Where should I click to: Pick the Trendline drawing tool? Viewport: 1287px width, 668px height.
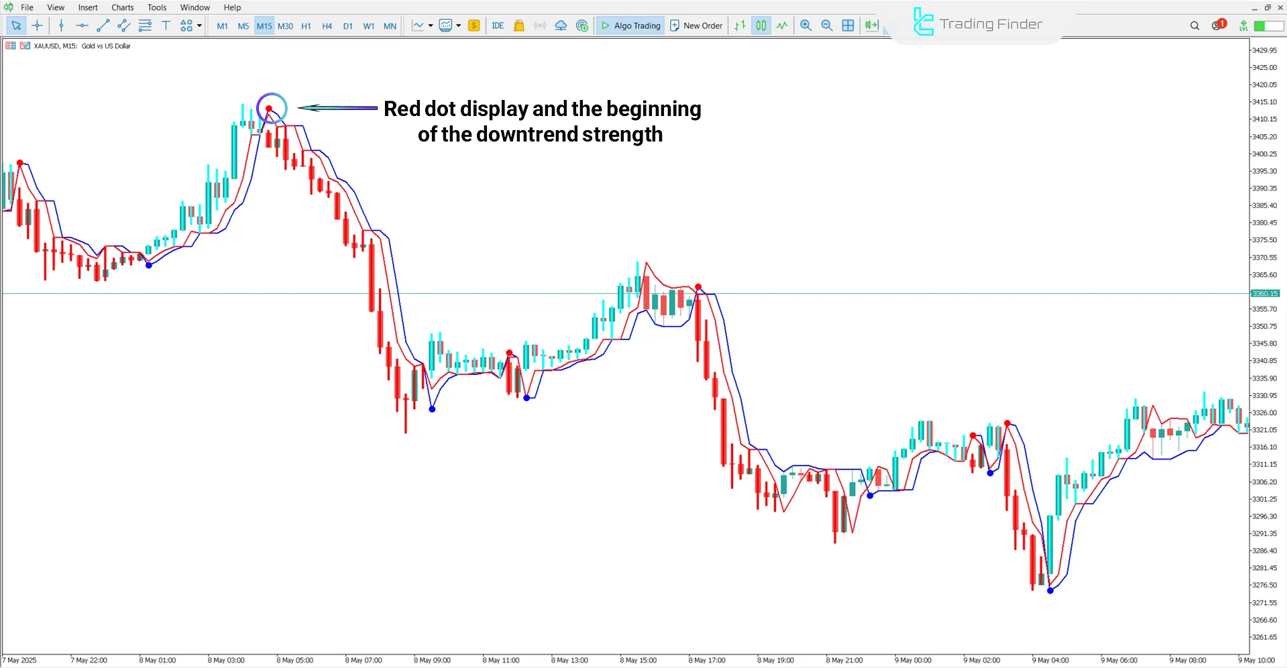click(103, 25)
